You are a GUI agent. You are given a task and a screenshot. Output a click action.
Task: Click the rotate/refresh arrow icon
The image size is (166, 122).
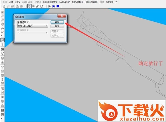click(42, 6)
